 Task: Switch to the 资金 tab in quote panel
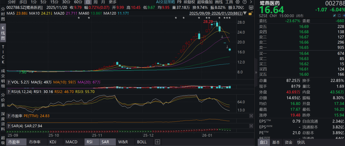(288, 142)
